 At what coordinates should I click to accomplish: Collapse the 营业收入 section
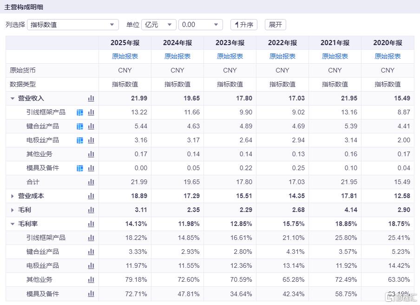13,99
